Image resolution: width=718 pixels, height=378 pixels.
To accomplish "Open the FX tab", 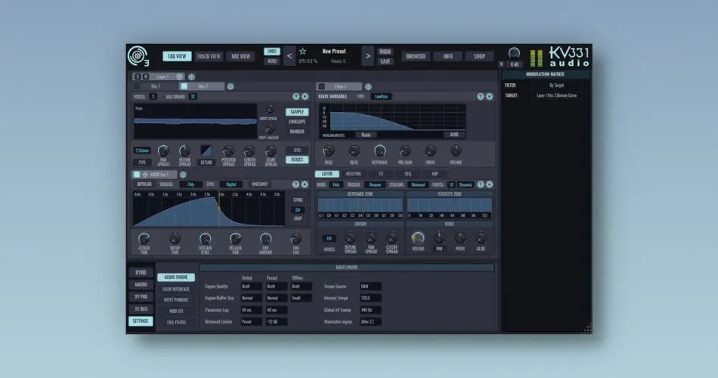I will (381, 174).
